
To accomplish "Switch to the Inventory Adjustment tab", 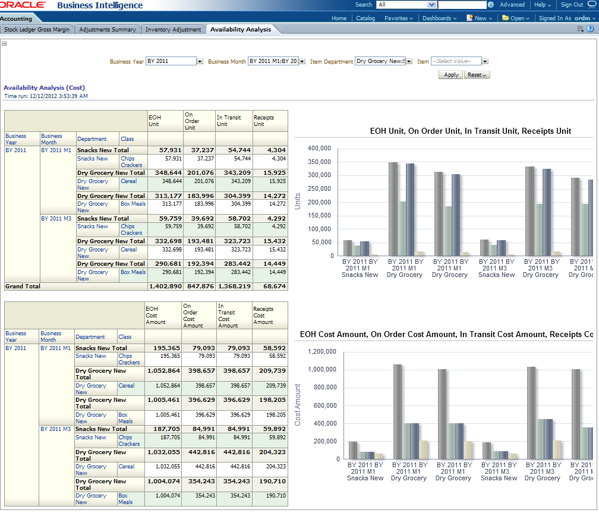I will [x=173, y=29].
